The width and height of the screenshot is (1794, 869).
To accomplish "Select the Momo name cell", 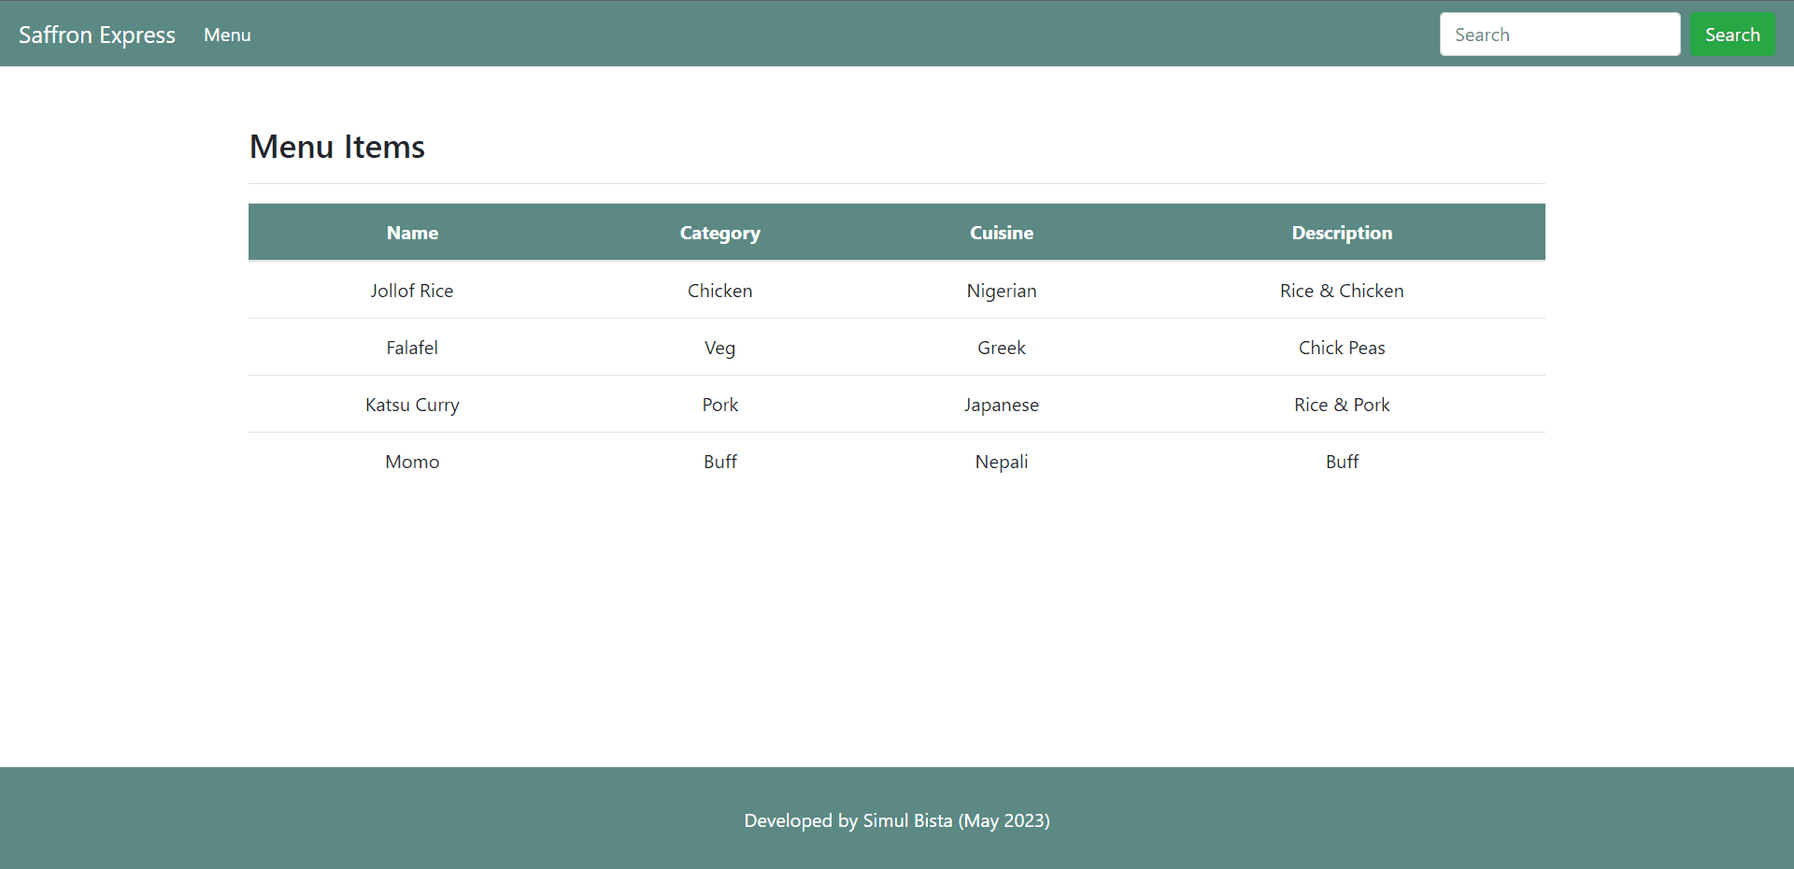I will (x=412, y=462).
